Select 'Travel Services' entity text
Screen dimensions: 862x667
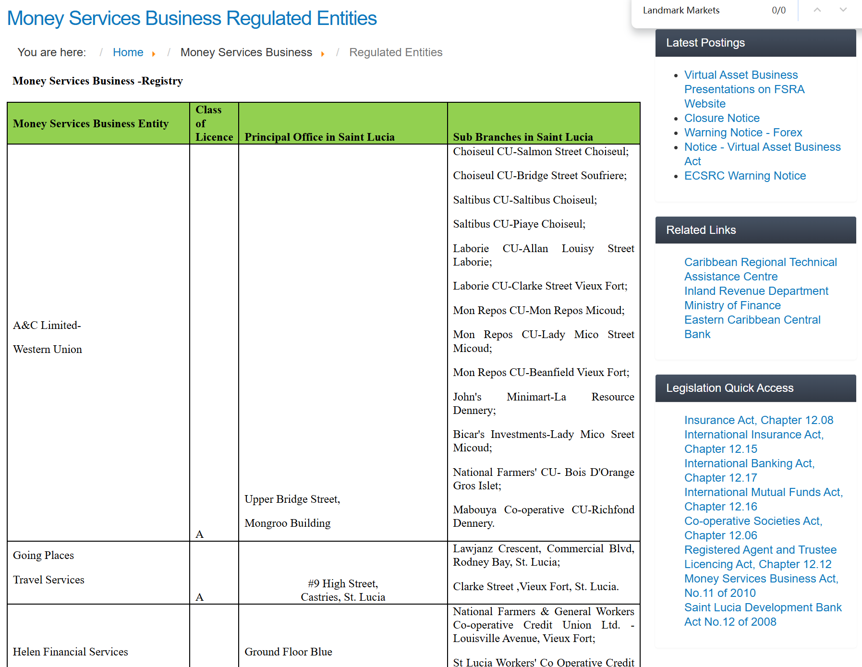click(x=49, y=580)
